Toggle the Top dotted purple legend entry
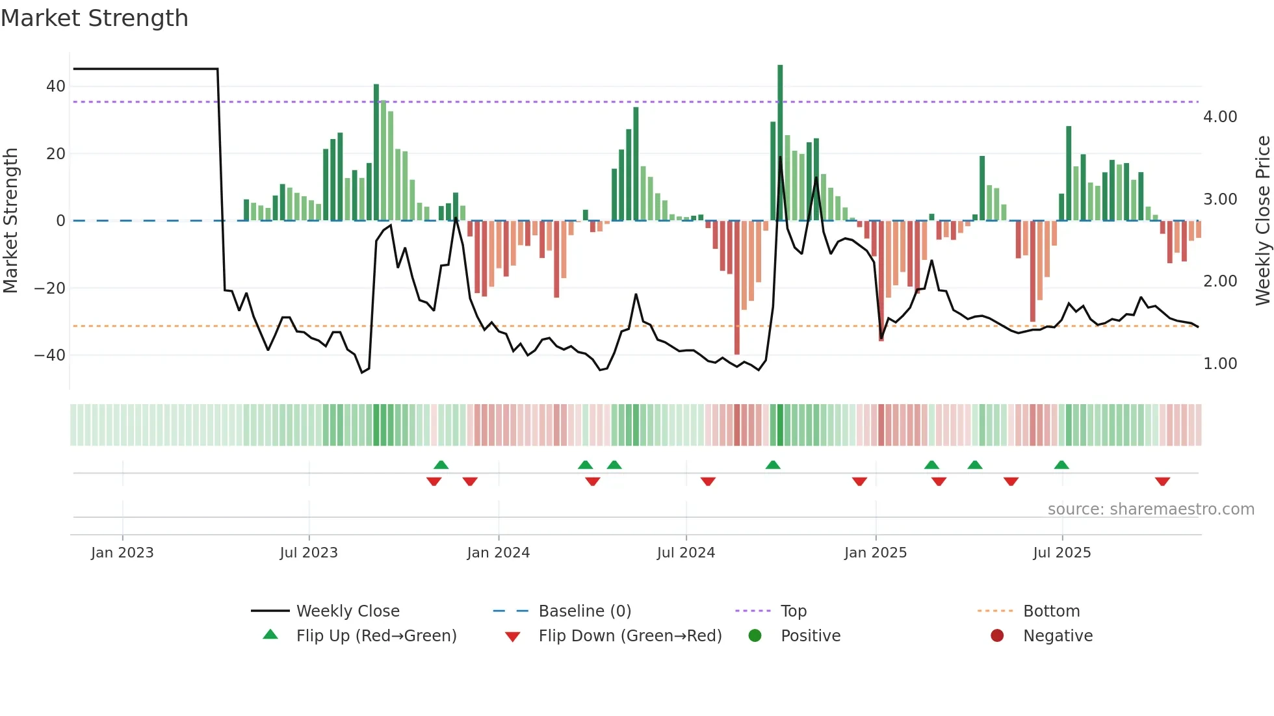1274x716 pixels. point(793,611)
